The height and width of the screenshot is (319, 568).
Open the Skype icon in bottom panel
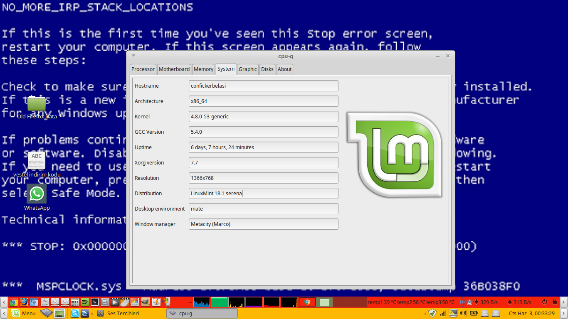pyautogui.click(x=75, y=313)
